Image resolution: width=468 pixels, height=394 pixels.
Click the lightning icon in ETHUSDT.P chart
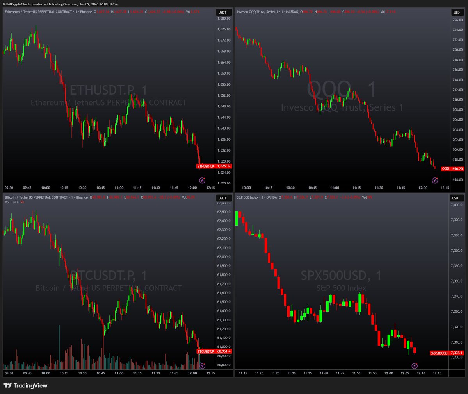click(x=202, y=180)
